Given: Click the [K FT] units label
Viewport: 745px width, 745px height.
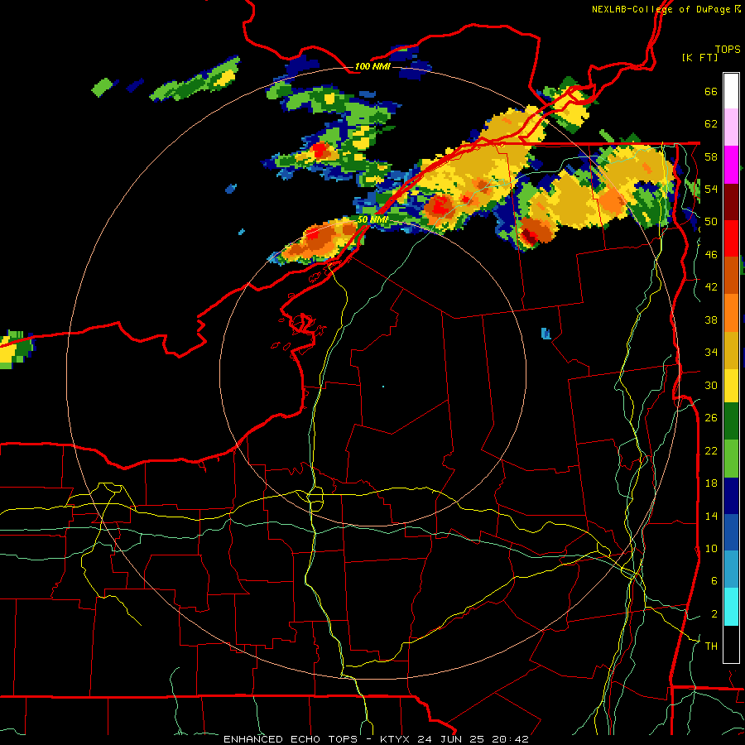Looking at the screenshot, I should pyautogui.click(x=699, y=57).
